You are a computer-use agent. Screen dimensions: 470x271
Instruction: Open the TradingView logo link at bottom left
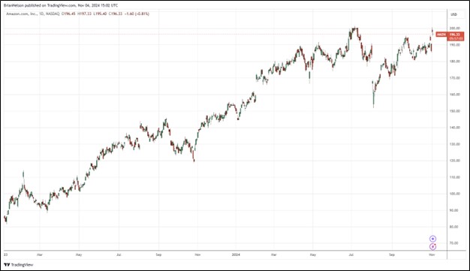[18, 265]
